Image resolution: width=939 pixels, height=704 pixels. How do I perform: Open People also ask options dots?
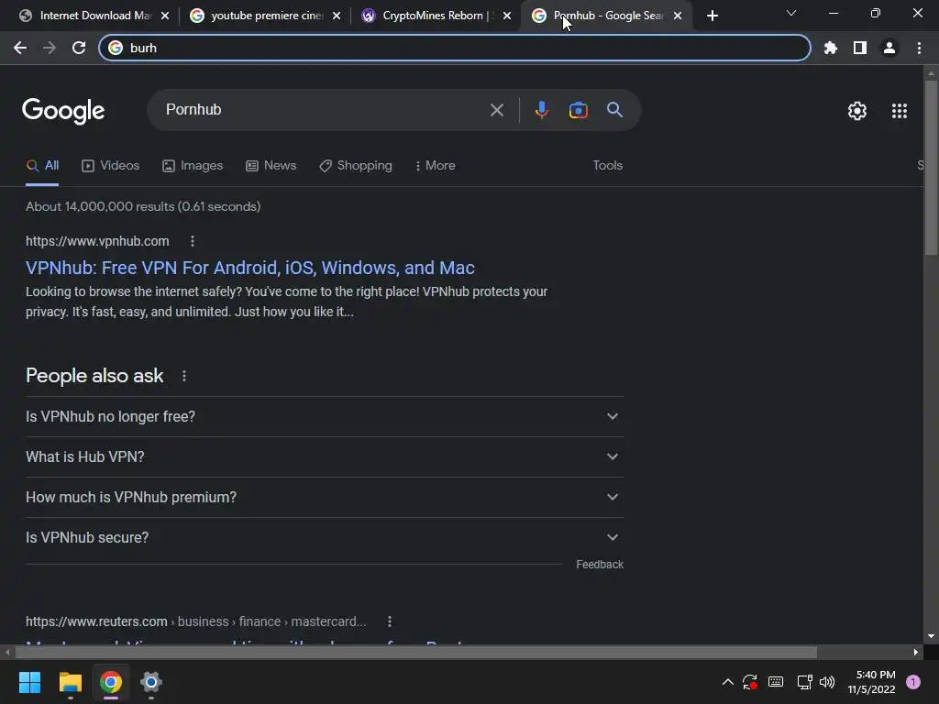click(184, 376)
